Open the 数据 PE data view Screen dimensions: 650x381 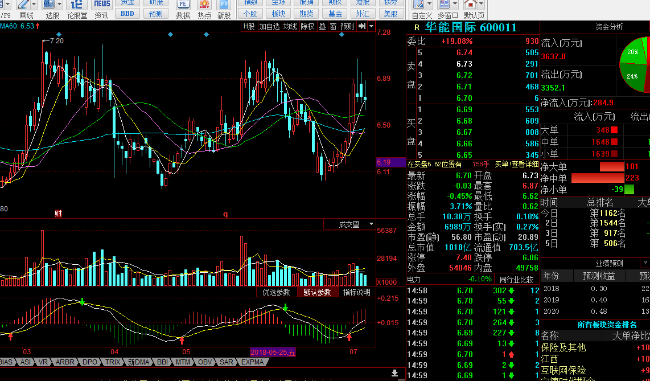pos(183,9)
